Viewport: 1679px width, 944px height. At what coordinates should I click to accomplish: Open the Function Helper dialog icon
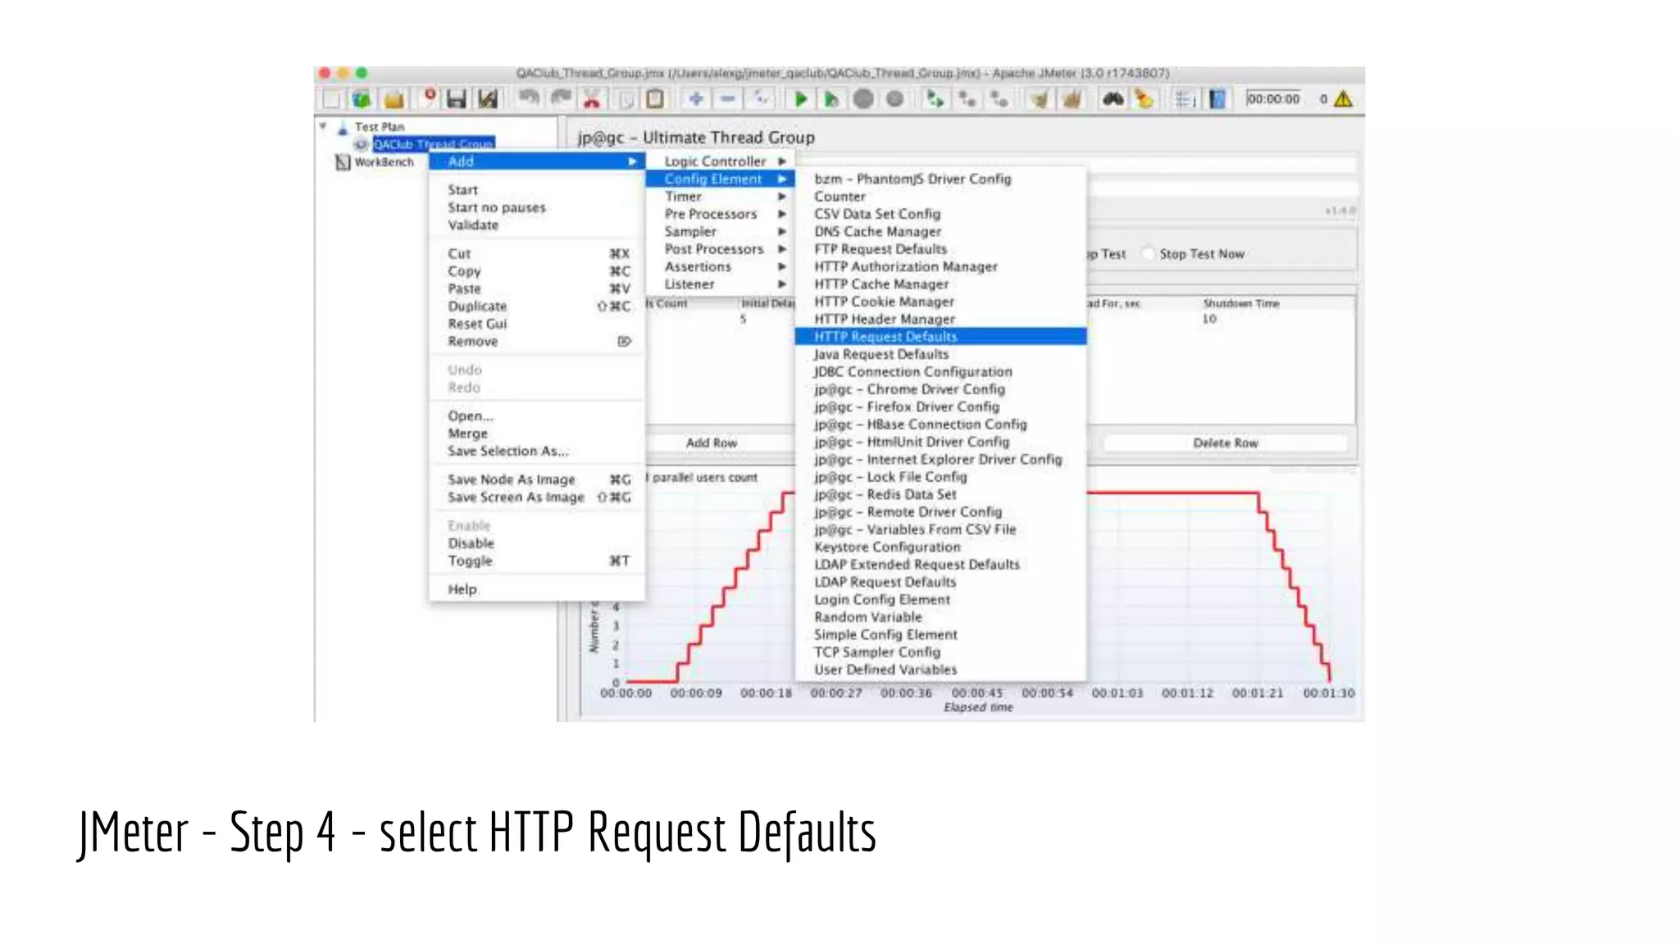click(1185, 99)
